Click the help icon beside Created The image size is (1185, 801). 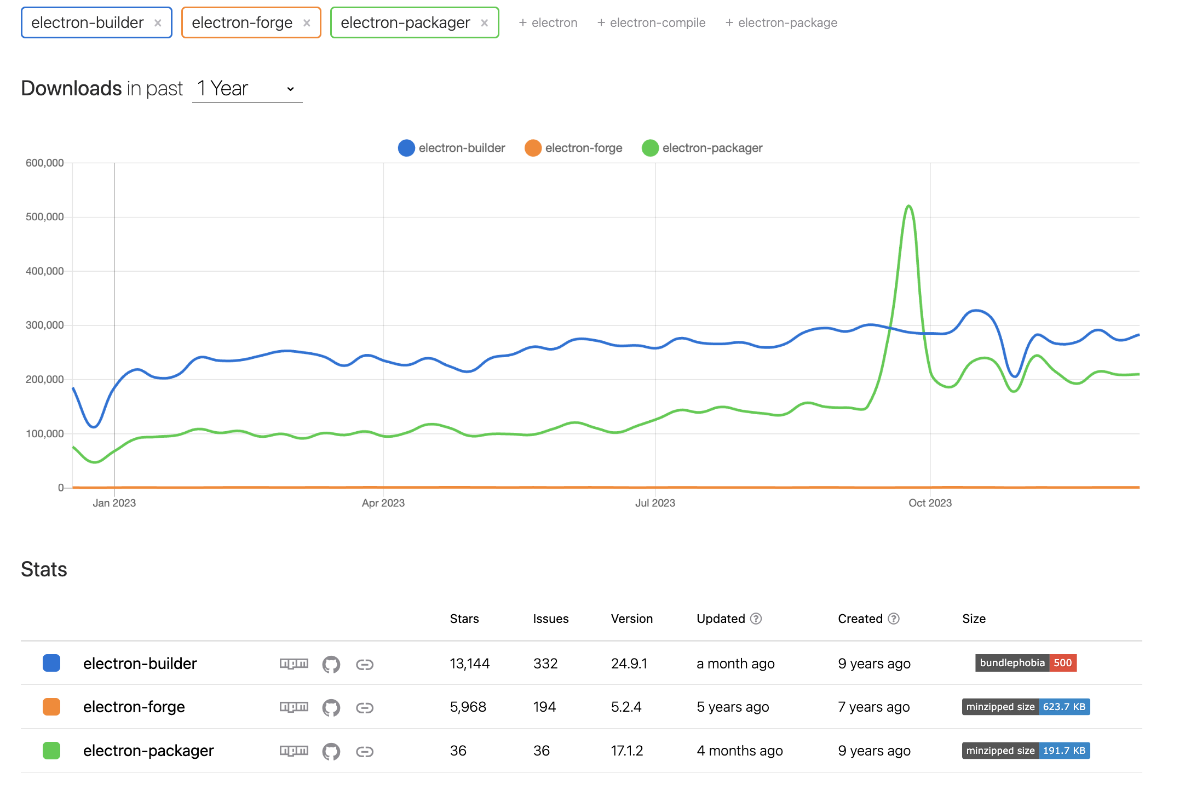(893, 619)
